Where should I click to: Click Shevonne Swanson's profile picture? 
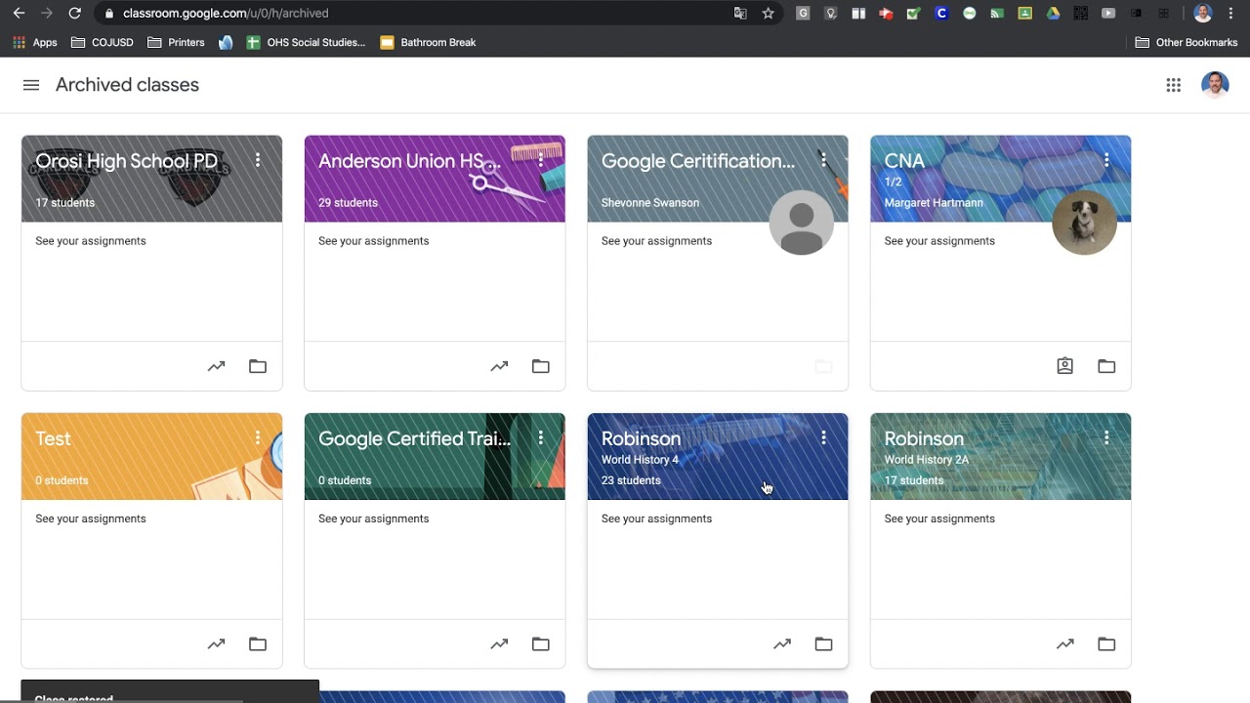tap(801, 223)
